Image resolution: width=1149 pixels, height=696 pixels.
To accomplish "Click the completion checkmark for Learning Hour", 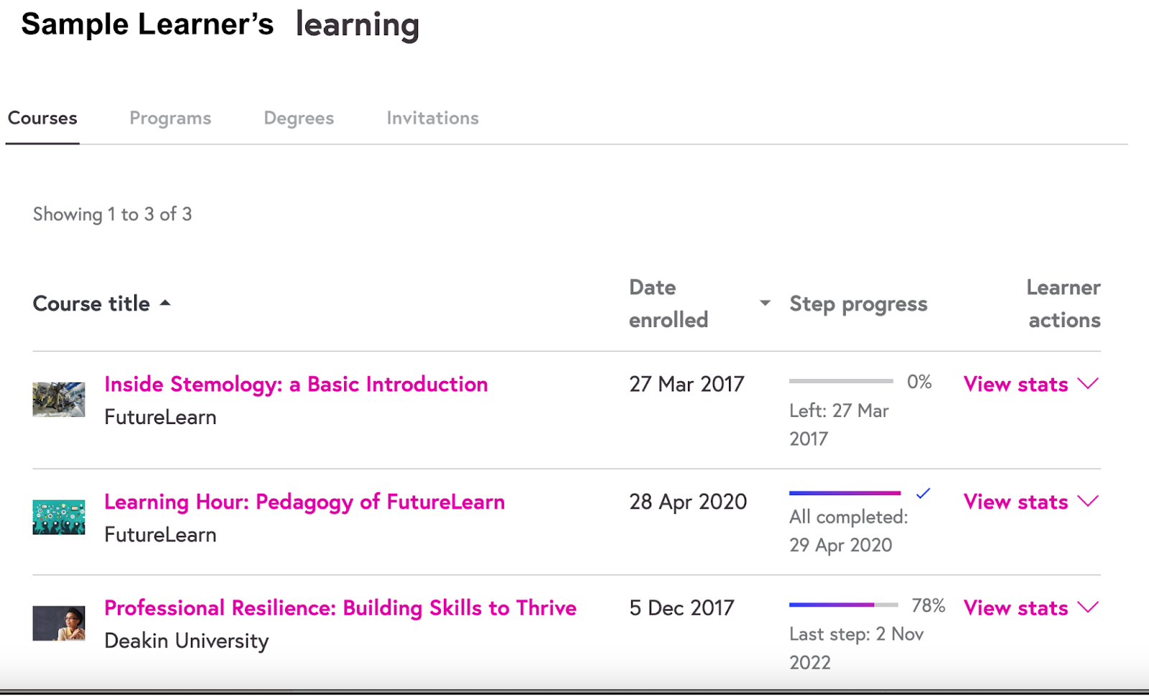I will [924, 493].
